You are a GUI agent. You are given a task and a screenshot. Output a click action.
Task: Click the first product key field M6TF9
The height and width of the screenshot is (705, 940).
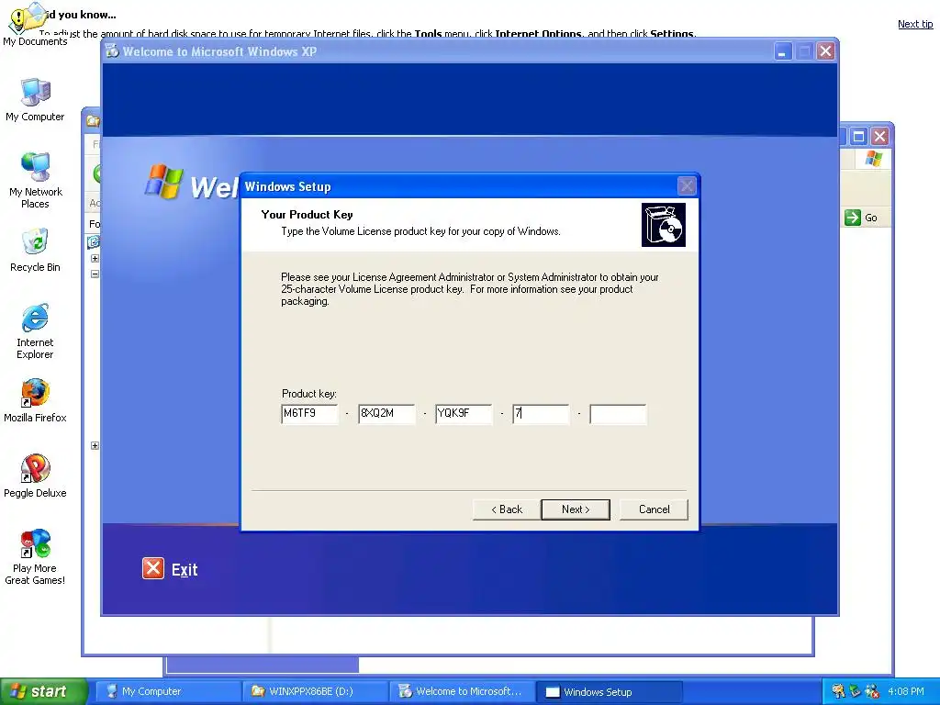pos(309,414)
